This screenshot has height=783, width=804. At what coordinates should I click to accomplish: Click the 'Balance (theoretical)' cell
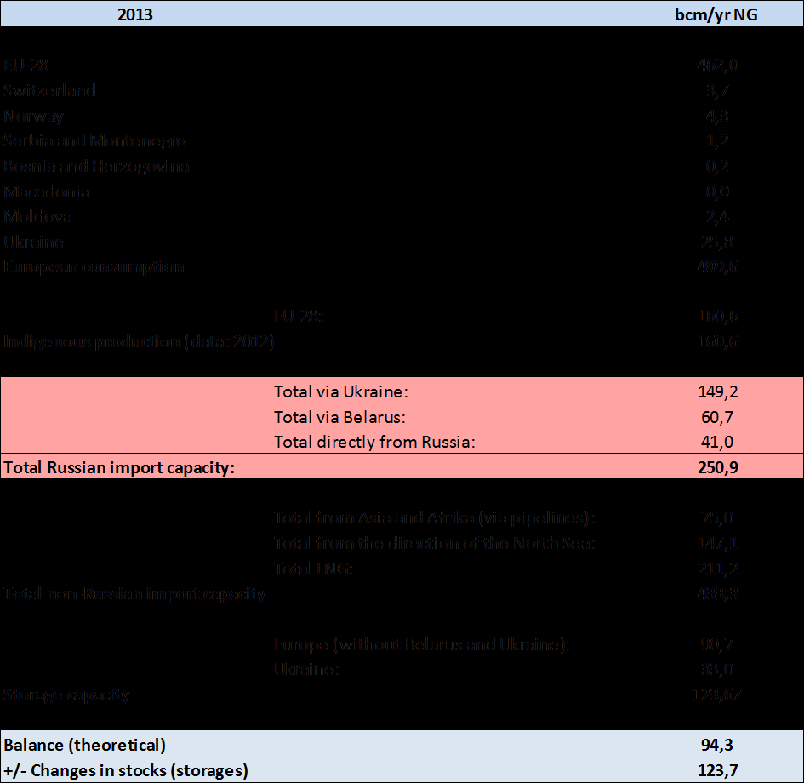84,745
